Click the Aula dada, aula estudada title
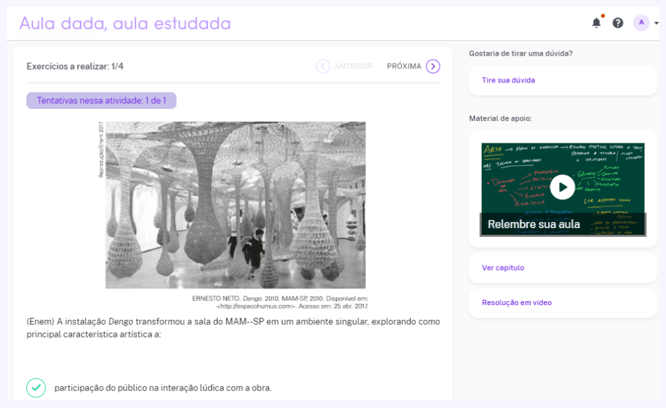This screenshot has height=408, width=666. (x=125, y=23)
